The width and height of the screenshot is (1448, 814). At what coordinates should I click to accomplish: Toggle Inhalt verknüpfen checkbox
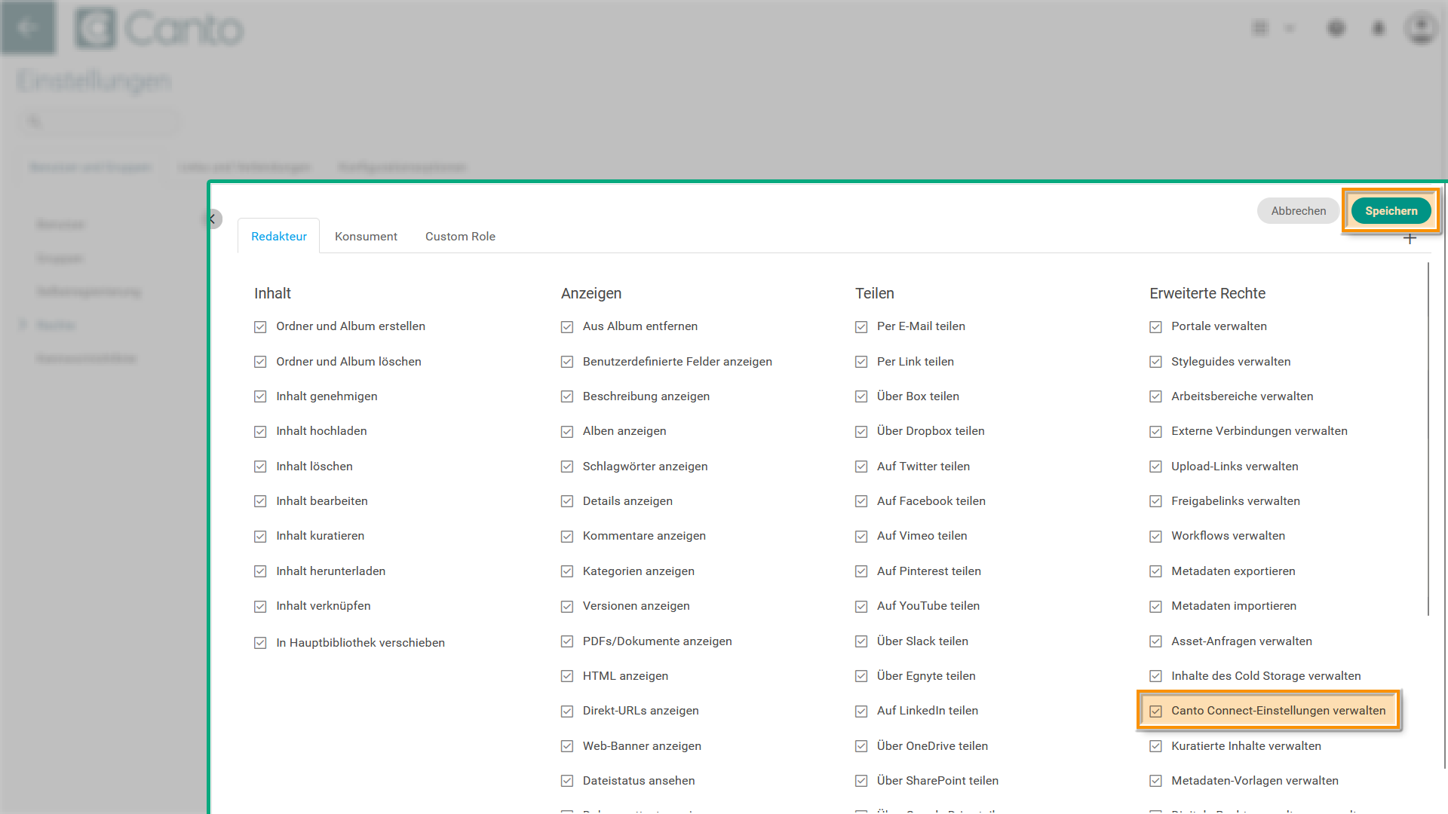click(260, 607)
